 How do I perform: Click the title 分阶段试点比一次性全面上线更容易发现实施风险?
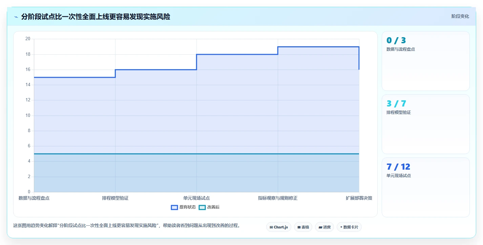96,17
